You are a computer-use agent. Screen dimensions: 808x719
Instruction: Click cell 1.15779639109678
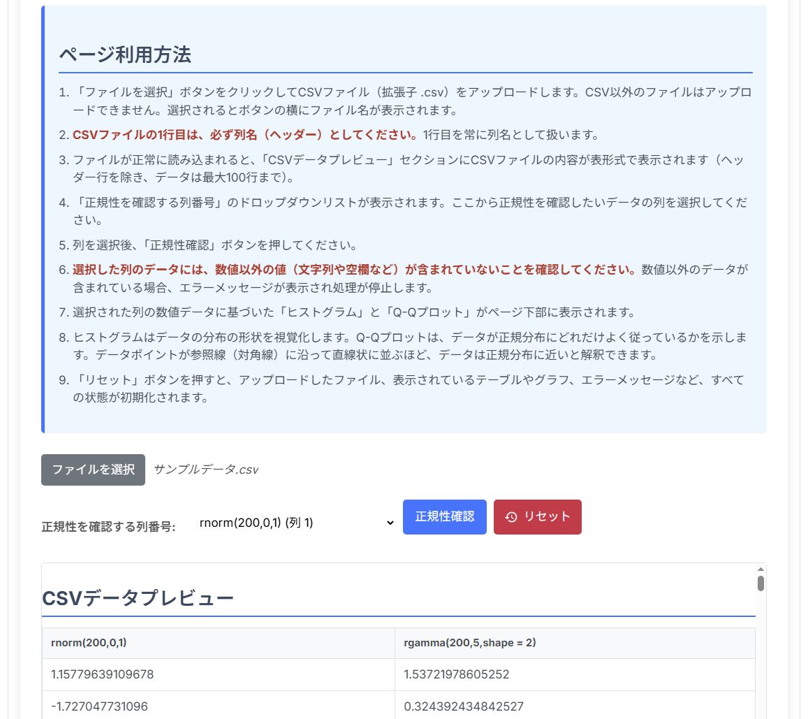[219, 674]
